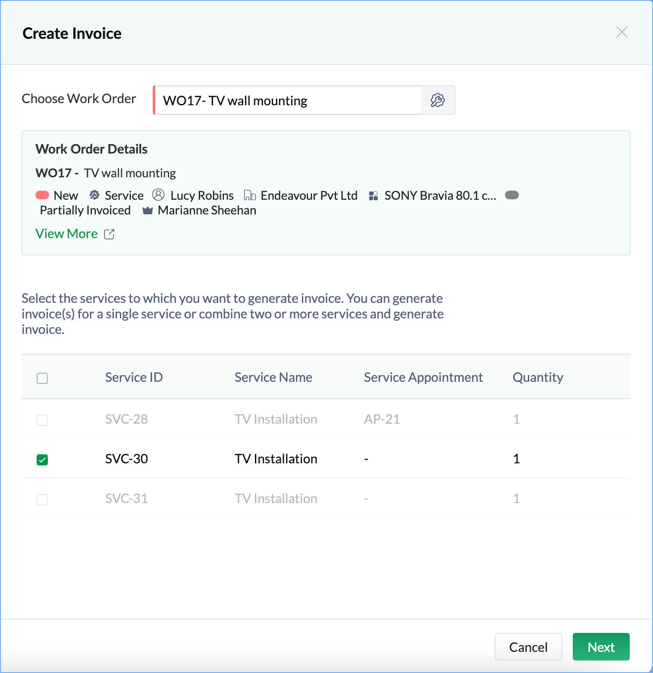Uncheck the SVC-30 service checkbox
This screenshot has height=673, width=653.
[42, 460]
